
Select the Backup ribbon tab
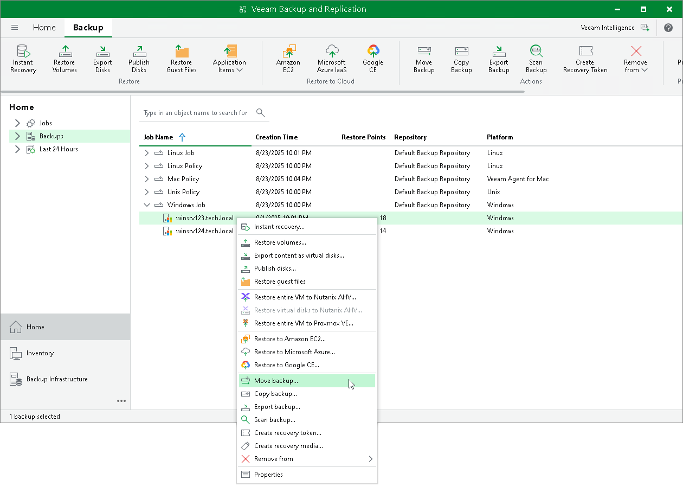coord(88,28)
